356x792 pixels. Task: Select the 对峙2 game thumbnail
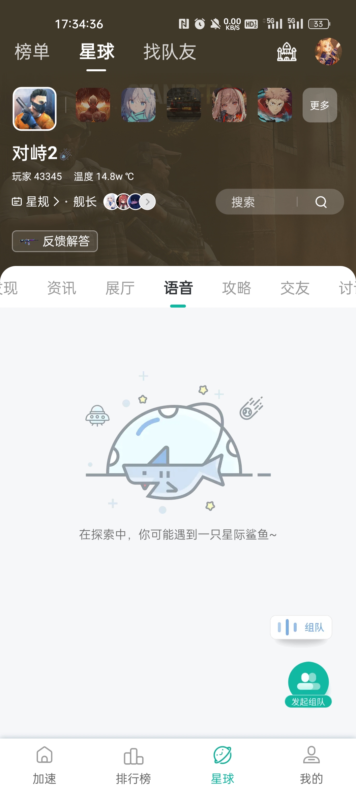[x=35, y=109]
